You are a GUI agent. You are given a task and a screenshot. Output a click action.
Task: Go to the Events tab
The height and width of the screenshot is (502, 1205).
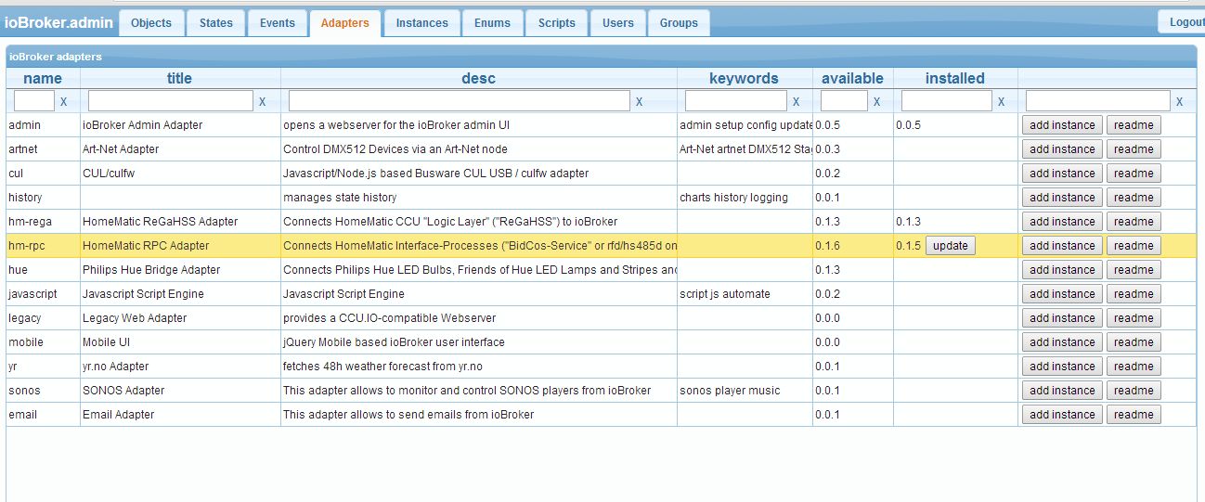tap(278, 23)
